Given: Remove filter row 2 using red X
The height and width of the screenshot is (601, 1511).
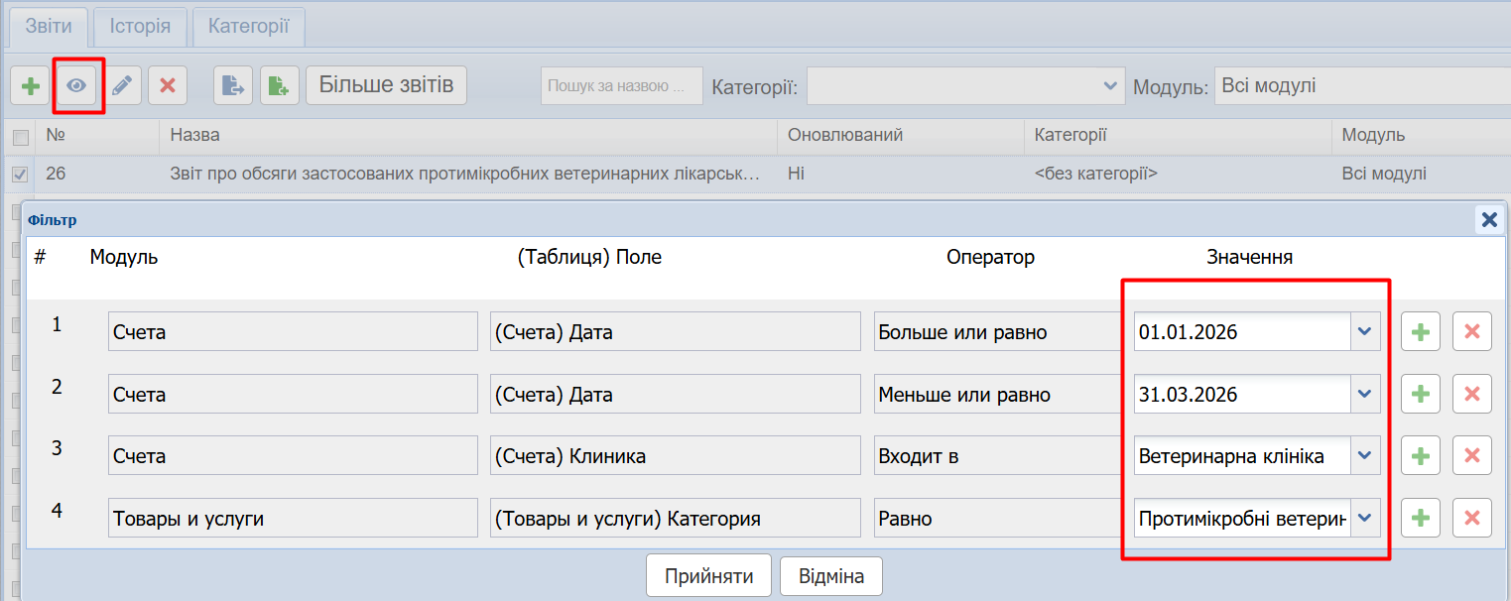Looking at the screenshot, I should pyautogui.click(x=1471, y=395).
